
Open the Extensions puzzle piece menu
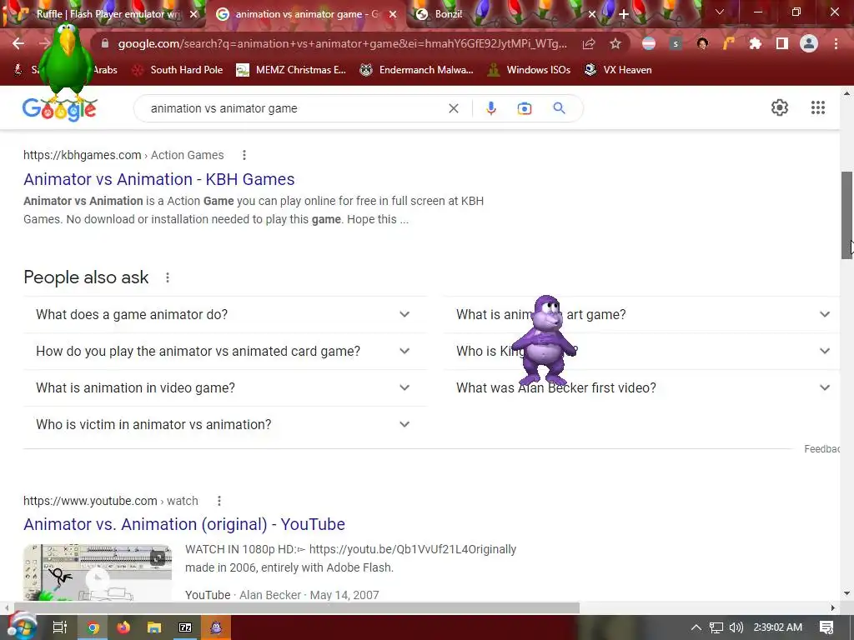tap(756, 43)
